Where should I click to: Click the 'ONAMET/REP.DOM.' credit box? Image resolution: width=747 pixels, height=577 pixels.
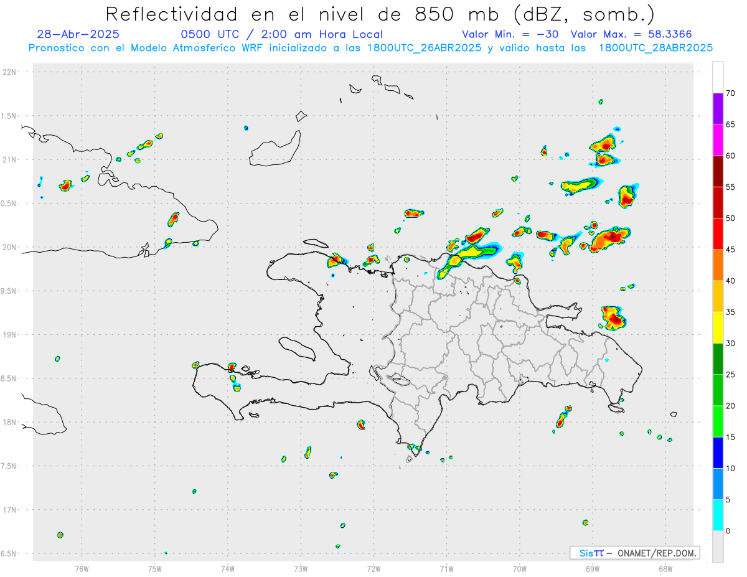coord(635,553)
